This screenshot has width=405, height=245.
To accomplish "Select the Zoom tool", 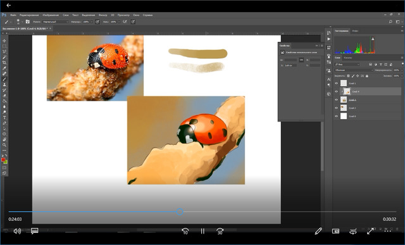I will [4, 145].
